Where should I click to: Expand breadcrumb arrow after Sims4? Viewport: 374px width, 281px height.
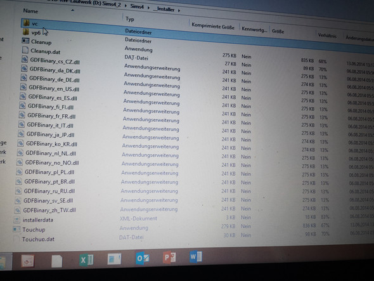148,8
